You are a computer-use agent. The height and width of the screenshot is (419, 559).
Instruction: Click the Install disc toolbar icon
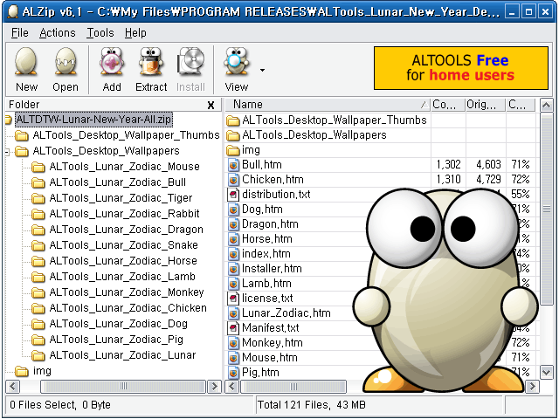tap(190, 62)
